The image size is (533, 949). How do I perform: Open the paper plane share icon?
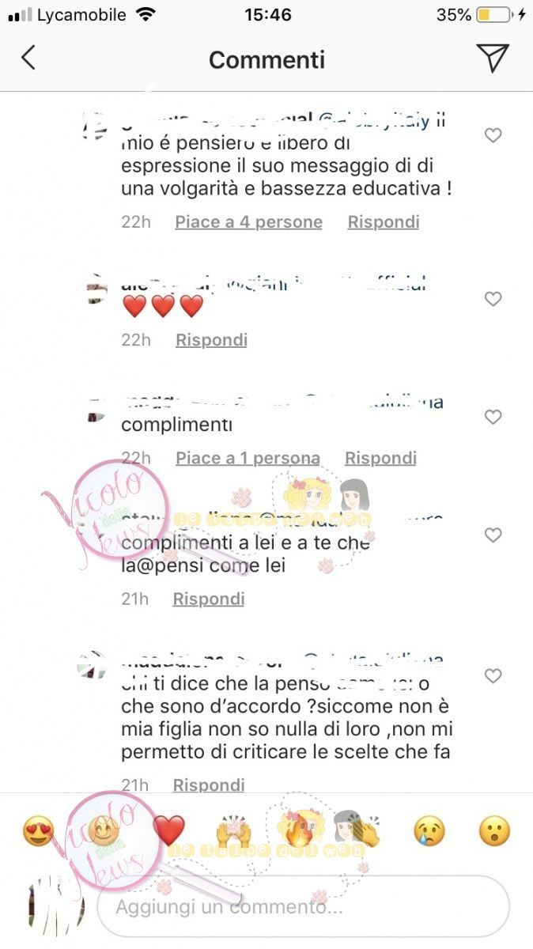point(492,58)
